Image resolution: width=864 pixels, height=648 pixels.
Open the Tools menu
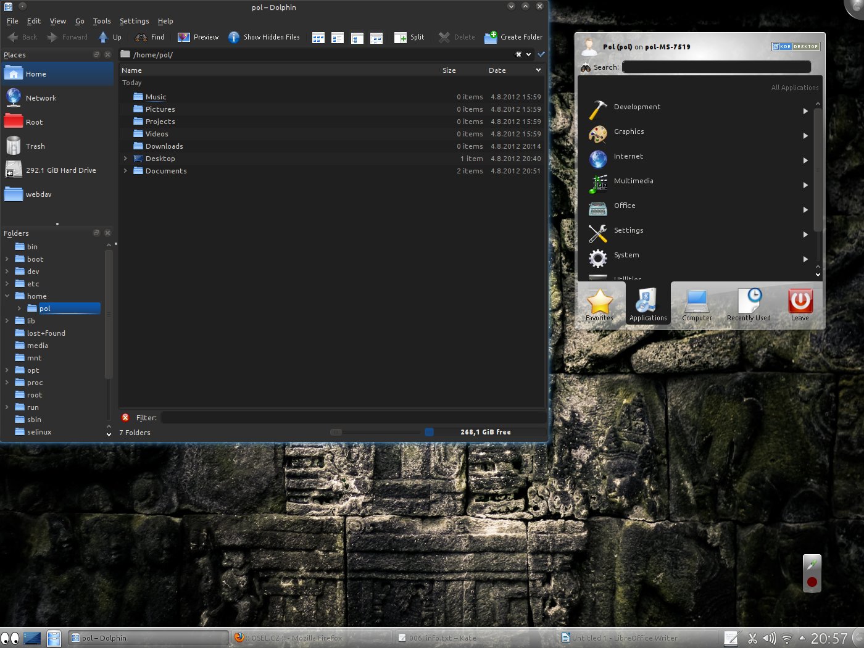pos(102,21)
